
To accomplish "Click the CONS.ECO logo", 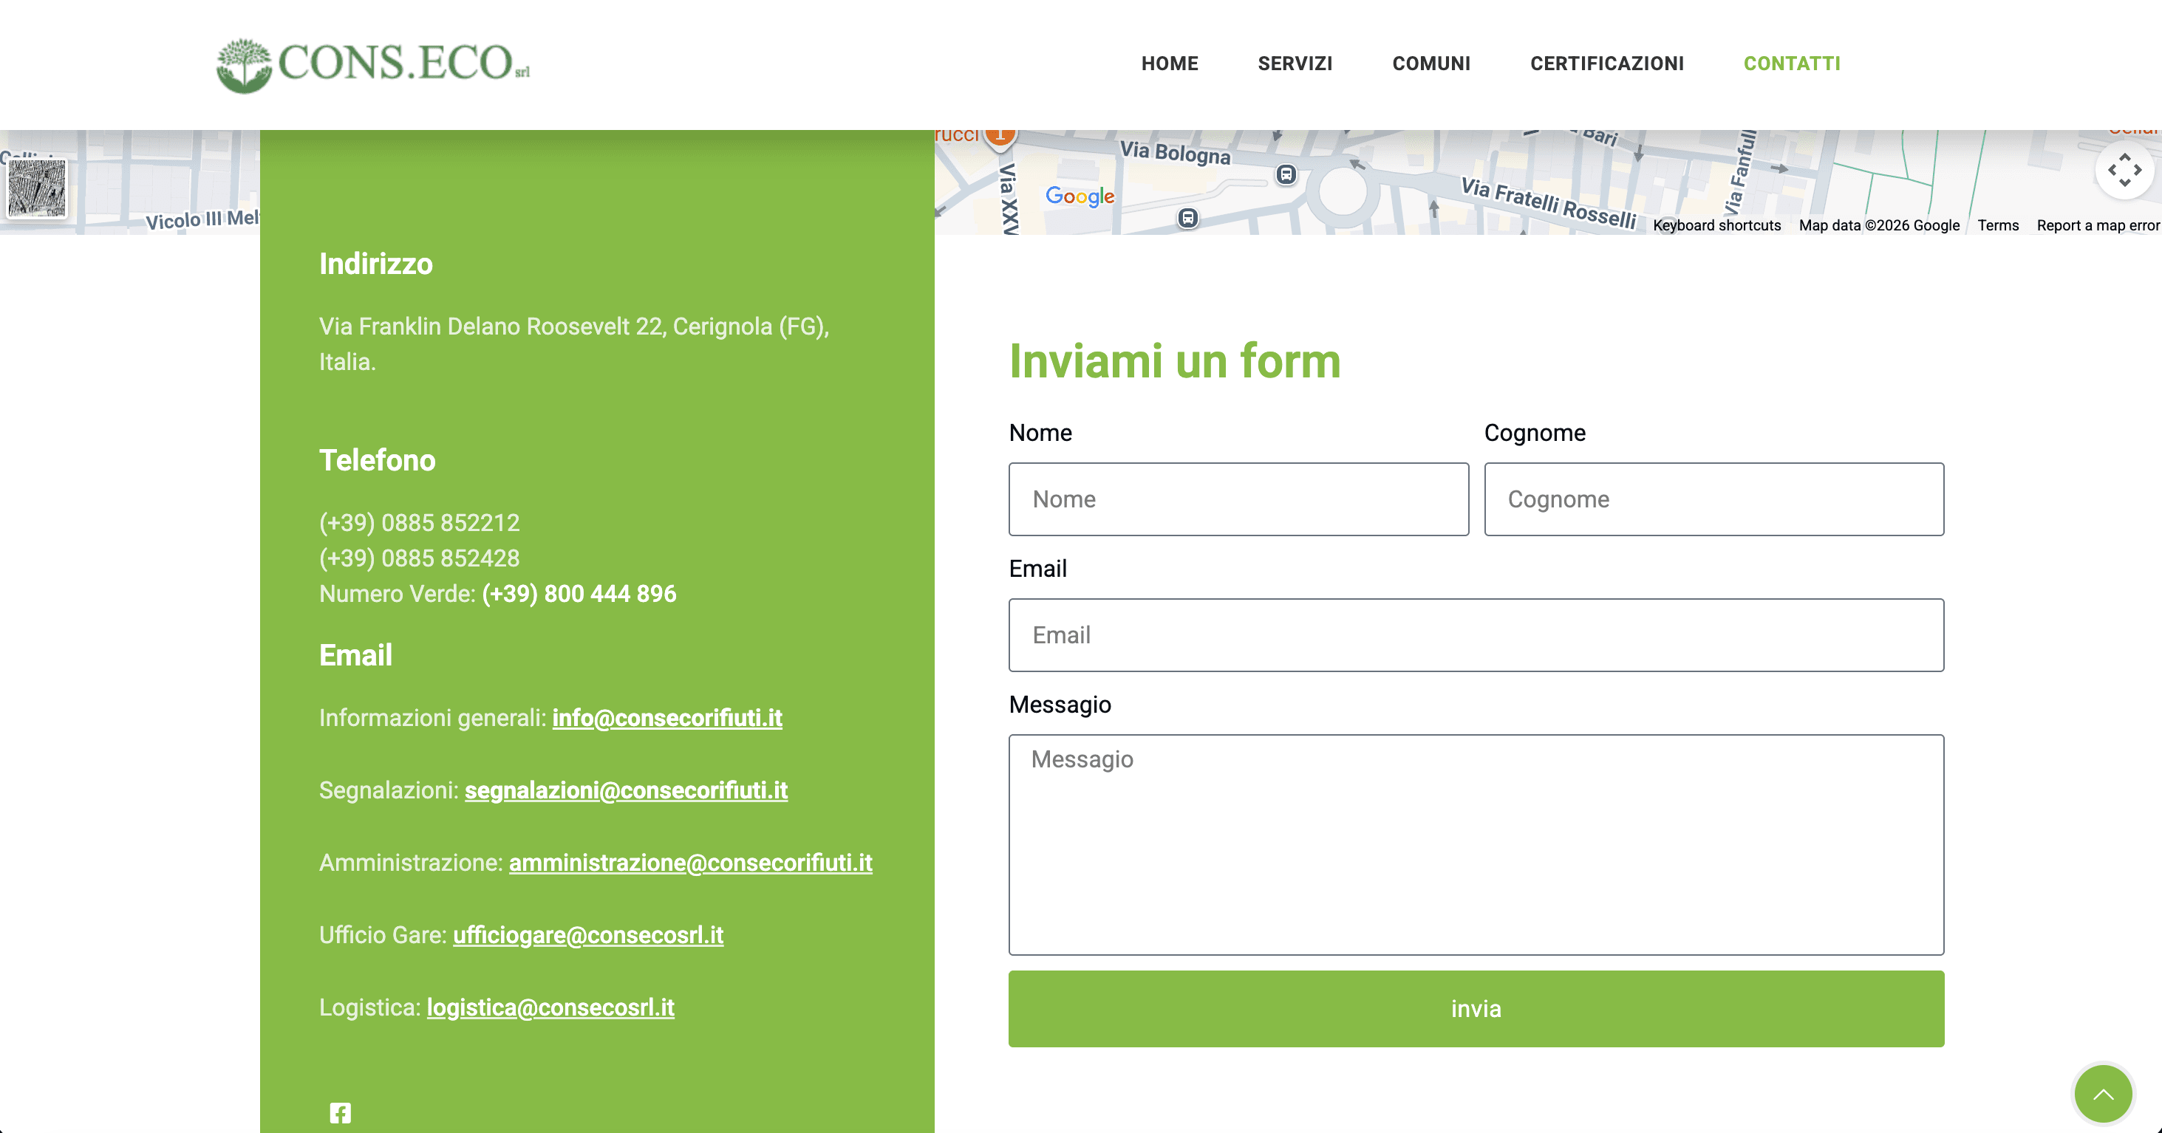I will [372, 64].
